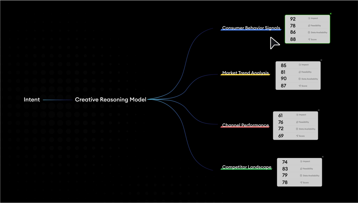Select the Market Trend Analysis node
The width and height of the screenshot is (358, 203).
point(245,73)
